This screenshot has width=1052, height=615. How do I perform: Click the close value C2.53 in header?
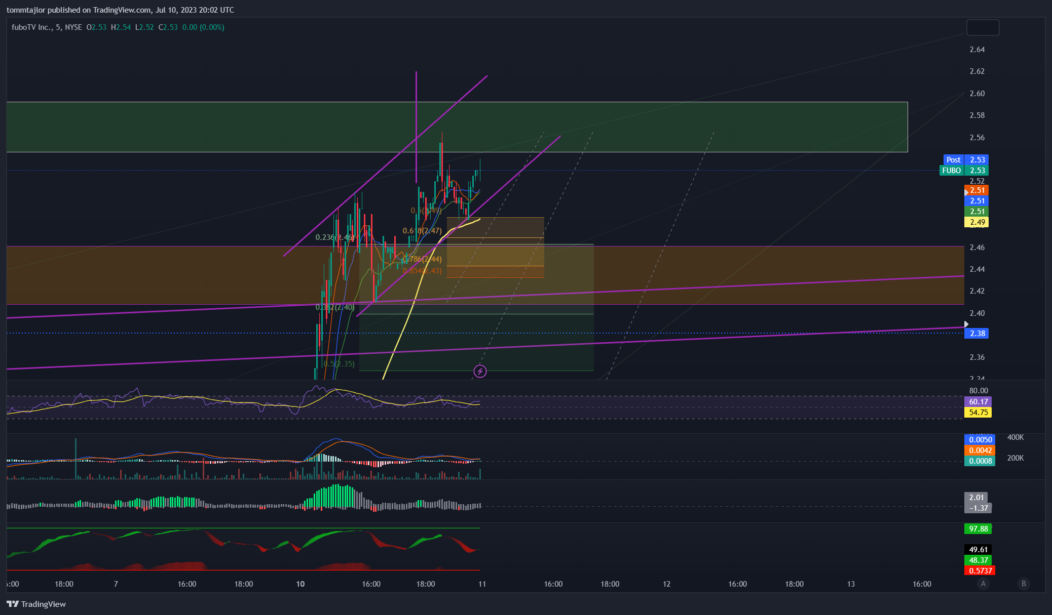click(x=168, y=27)
